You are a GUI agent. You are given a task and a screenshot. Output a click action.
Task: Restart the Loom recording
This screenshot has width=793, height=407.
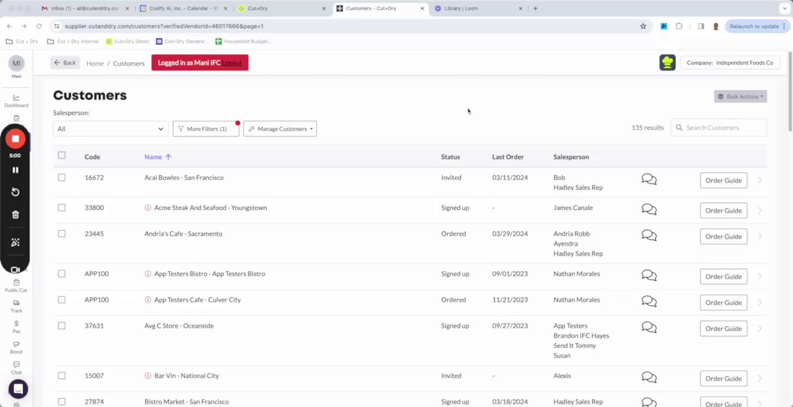click(15, 192)
